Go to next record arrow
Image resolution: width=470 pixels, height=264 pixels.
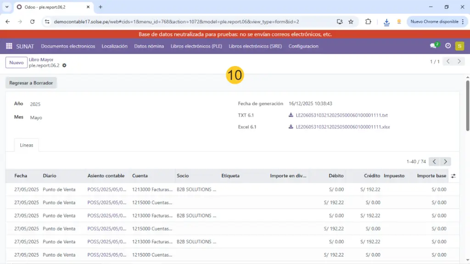(x=459, y=61)
